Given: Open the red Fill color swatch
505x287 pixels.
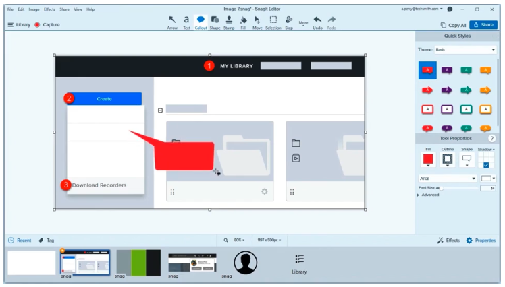Looking at the screenshot, I should coord(427,160).
